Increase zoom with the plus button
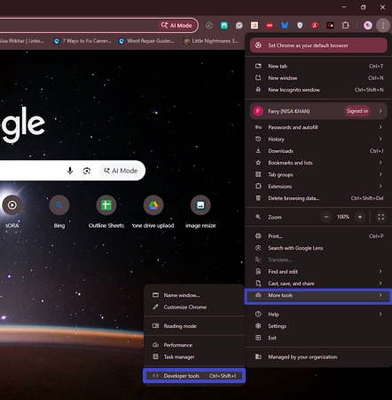The image size is (392, 400). 360,217
